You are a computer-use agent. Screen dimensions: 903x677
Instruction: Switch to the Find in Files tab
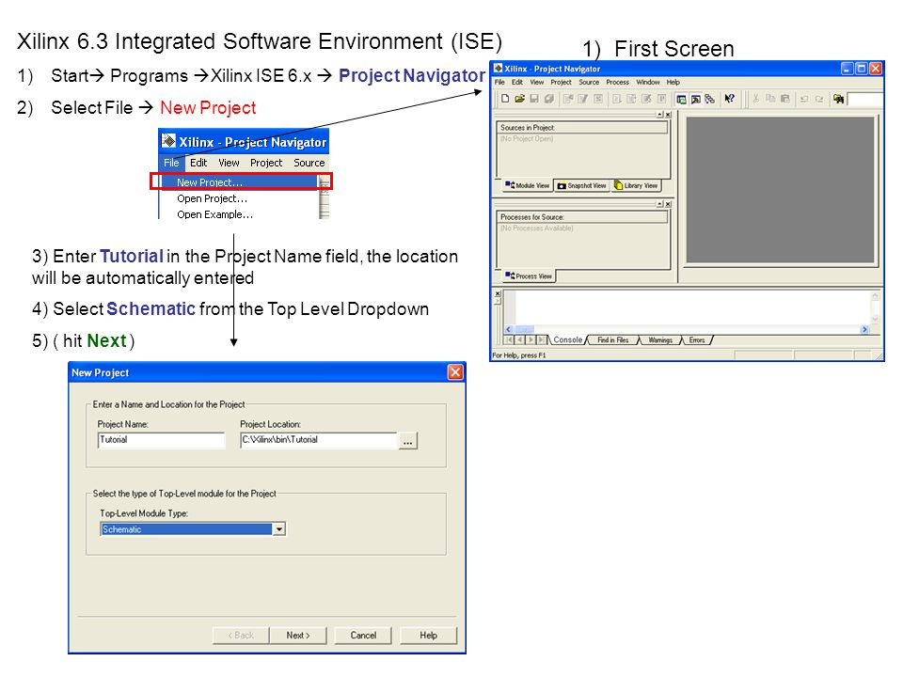click(x=612, y=340)
